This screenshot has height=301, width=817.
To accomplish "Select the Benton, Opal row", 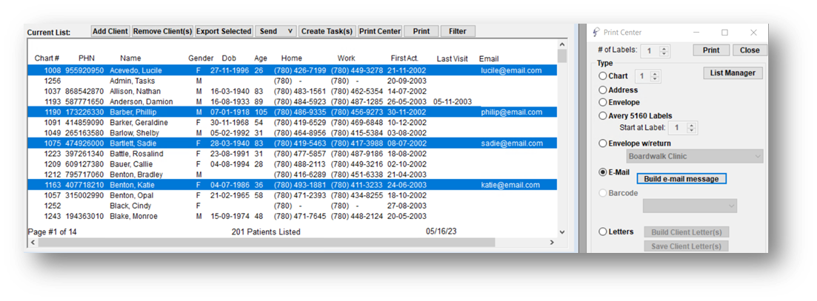I will pyautogui.click(x=292, y=195).
